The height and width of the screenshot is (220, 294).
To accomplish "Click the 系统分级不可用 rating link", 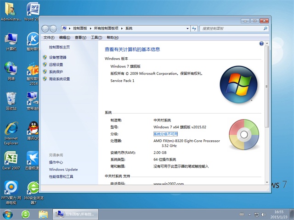I will (165, 134).
